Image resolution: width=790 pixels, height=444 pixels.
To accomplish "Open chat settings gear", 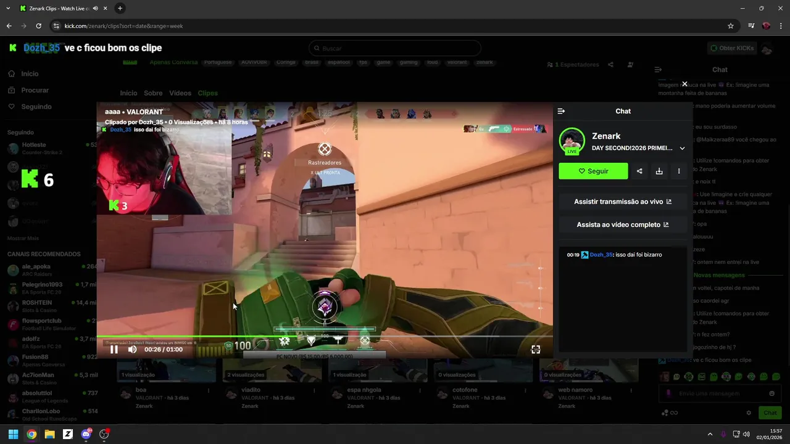I will pyautogui.click(x=749, y=413).
